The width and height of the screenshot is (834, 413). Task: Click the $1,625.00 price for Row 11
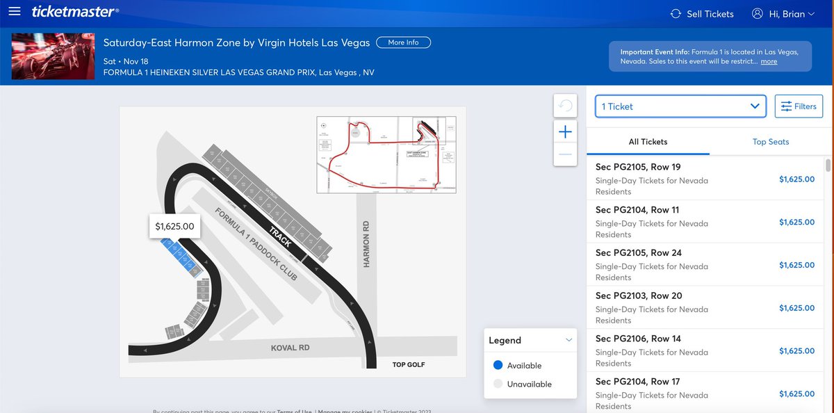796,222
